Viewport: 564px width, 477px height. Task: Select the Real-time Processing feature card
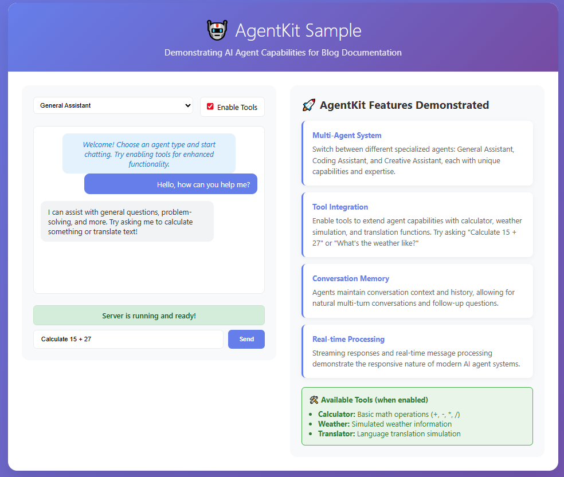[x=417, y=351]
